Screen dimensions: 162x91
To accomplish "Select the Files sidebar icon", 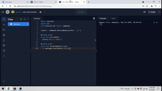I will pyautogui.click(x=4, y=19).
